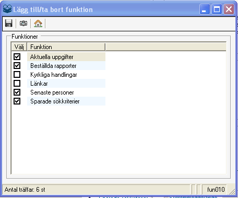This screenshot has width=238, height=198.
Task: Click the save floppy disk icon
Action: click(x=9, y=24)
